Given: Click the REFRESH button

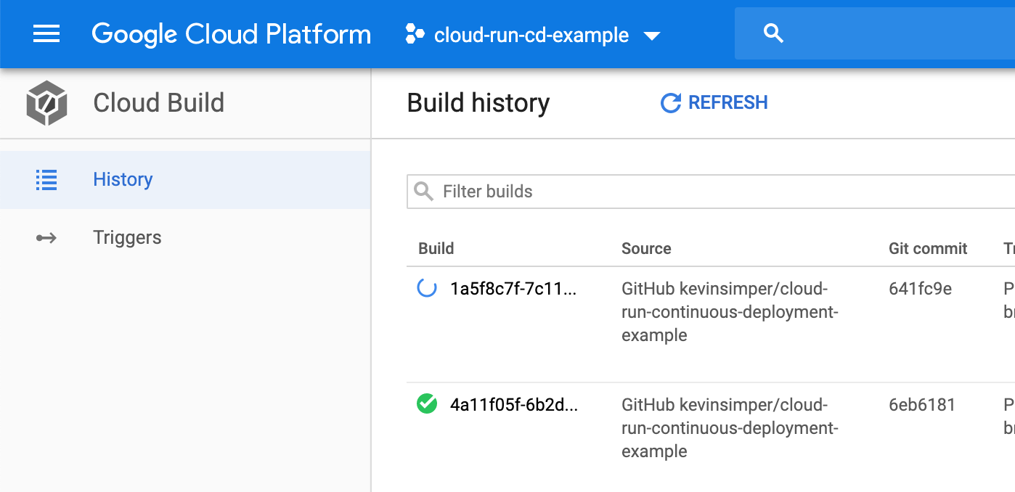Looking at the screenshot, I should (x=714, y=103).
